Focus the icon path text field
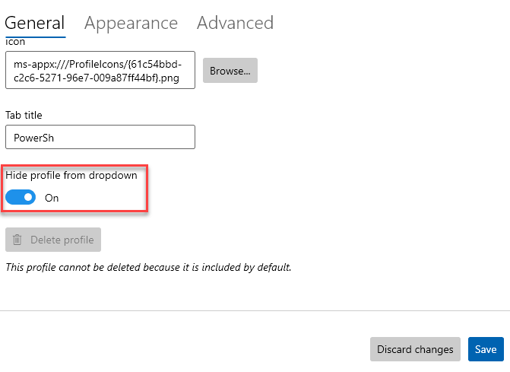Image resolution: width=510 pixels, height=372 pixels. pyautogui.click(x=100, y=71)
